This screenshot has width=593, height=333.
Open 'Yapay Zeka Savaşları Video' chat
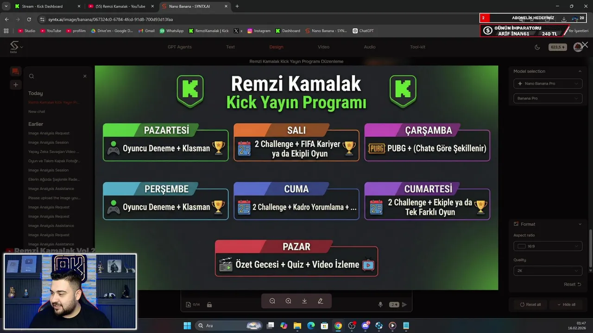pos(53,152)
